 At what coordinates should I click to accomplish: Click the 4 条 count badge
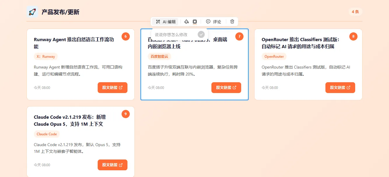tap(355, 12)
